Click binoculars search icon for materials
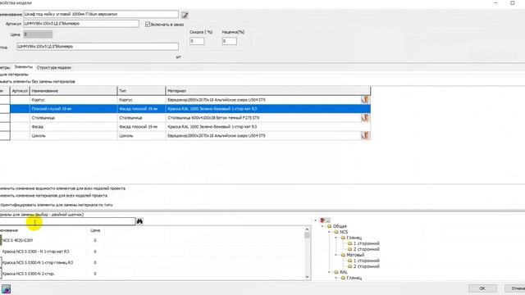525x295 pixels. [x=139, y=221]
